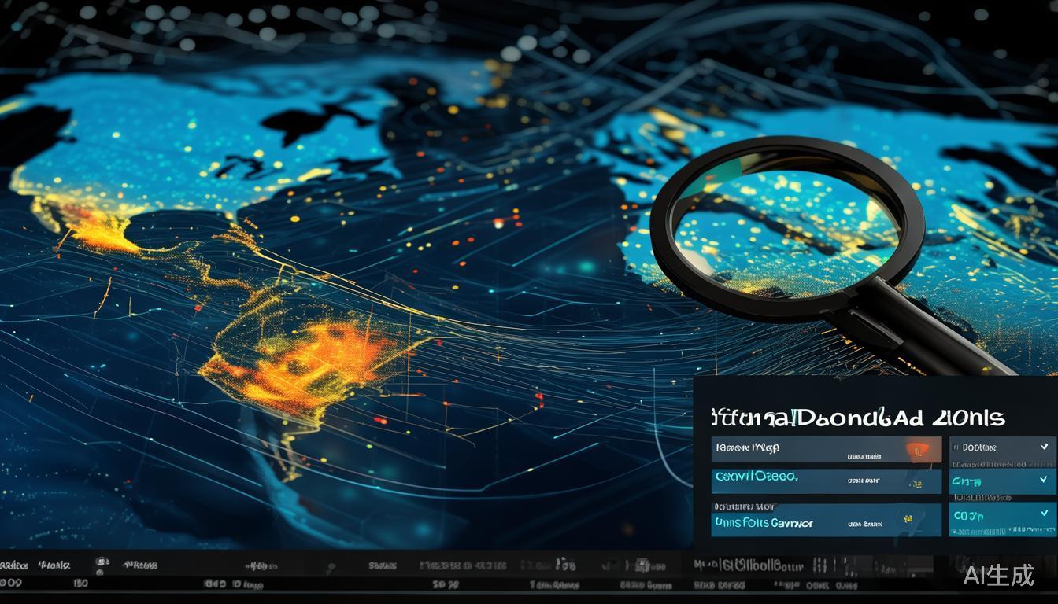1058x604 pixels.
Task: Toggle the checkmark on the Dootue row
Action: click(x=1044, y=447)
